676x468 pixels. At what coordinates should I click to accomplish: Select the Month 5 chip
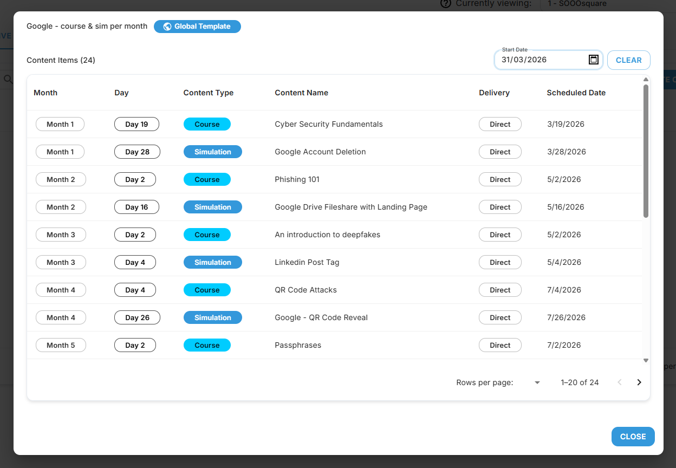pyautogui.click(x=61, y=345)
